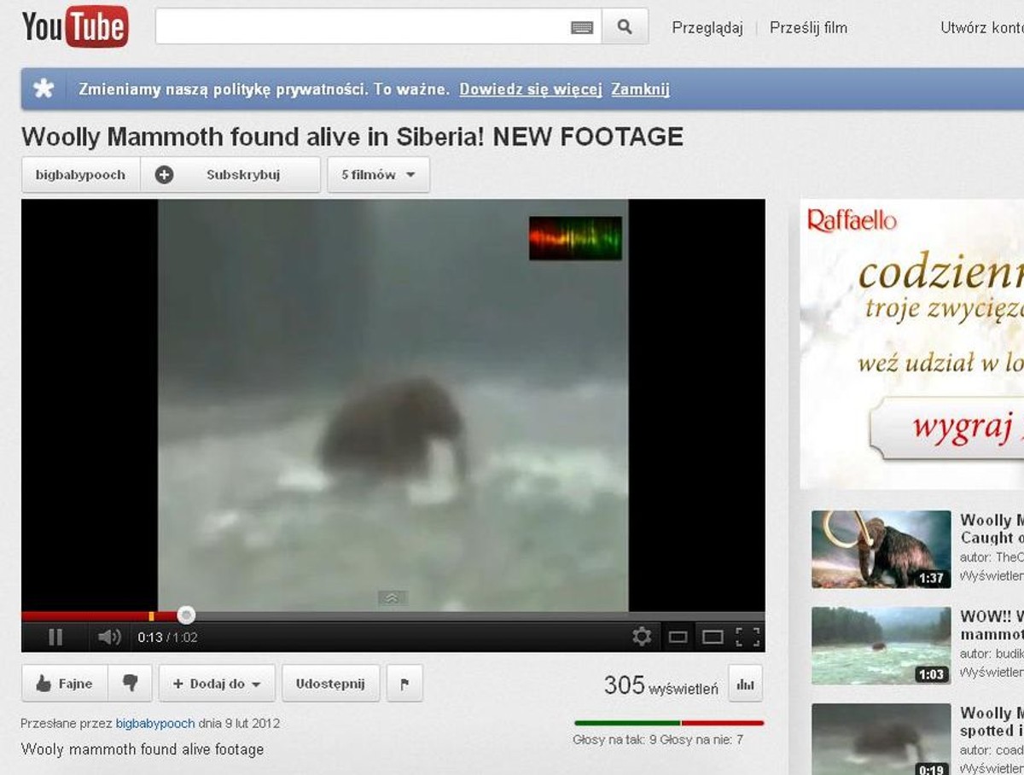Mute the video with speaker icon
This screenshot has height=775, width=1024.
[x=109, y=637]
